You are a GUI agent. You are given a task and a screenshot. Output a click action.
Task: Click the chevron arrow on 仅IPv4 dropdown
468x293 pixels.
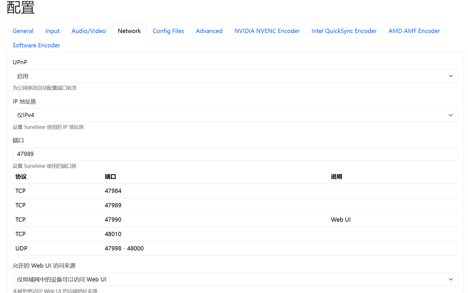(450, 115)
